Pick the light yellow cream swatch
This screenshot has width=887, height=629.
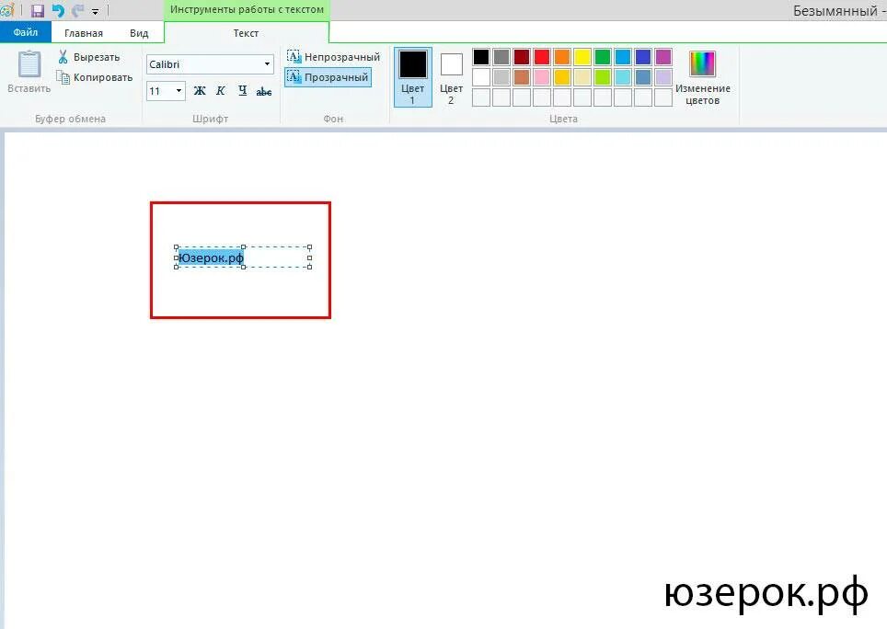click(582, 77)
